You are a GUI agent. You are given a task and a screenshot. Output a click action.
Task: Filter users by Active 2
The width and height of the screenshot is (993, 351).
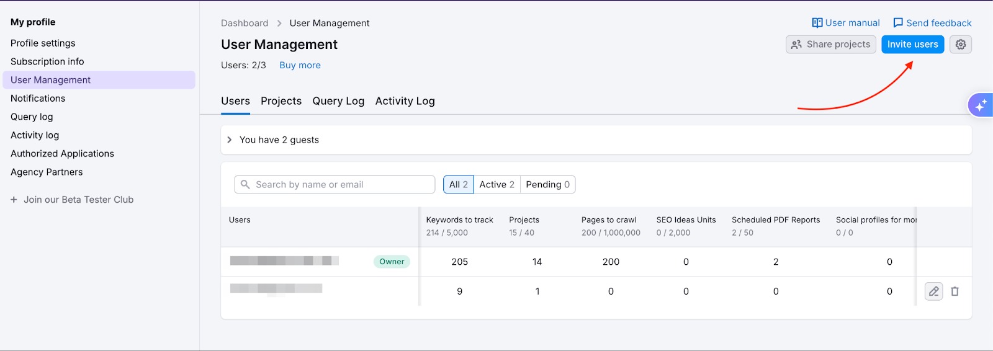pos(496,185)
